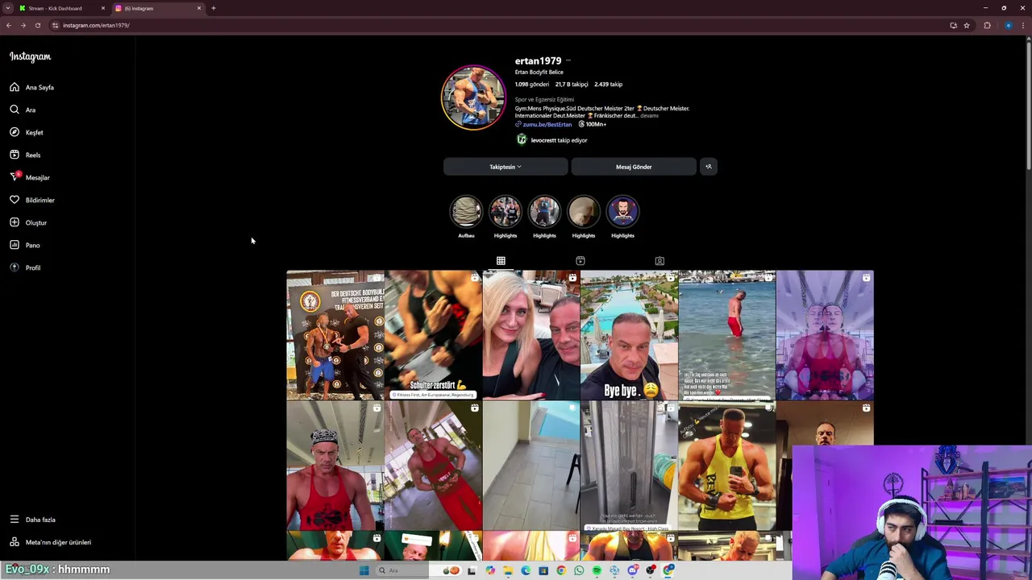This screenshot has height=580, width=1032.
Task: Click the Mesaj Gönder button
Action: click(634, 167)
